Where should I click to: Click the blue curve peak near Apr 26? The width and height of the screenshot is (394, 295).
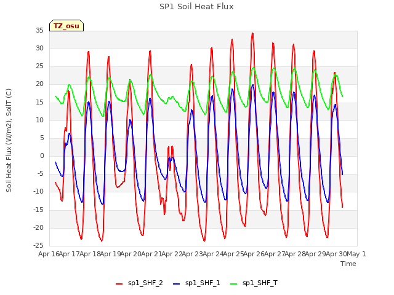(253, 85)
